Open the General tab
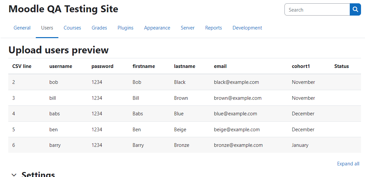This screenshot has height=177, width=365. tap(22, 28)
